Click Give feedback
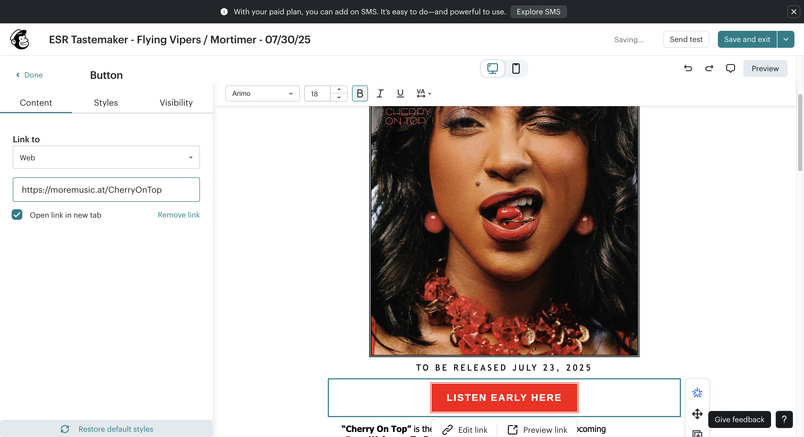 [739, 419]
